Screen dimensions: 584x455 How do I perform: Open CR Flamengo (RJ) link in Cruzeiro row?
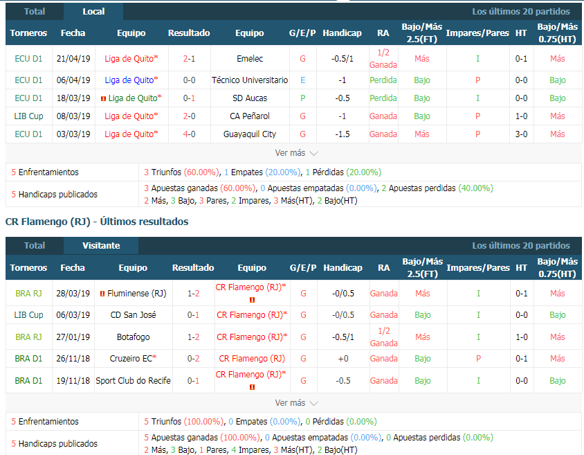[252, 359]
